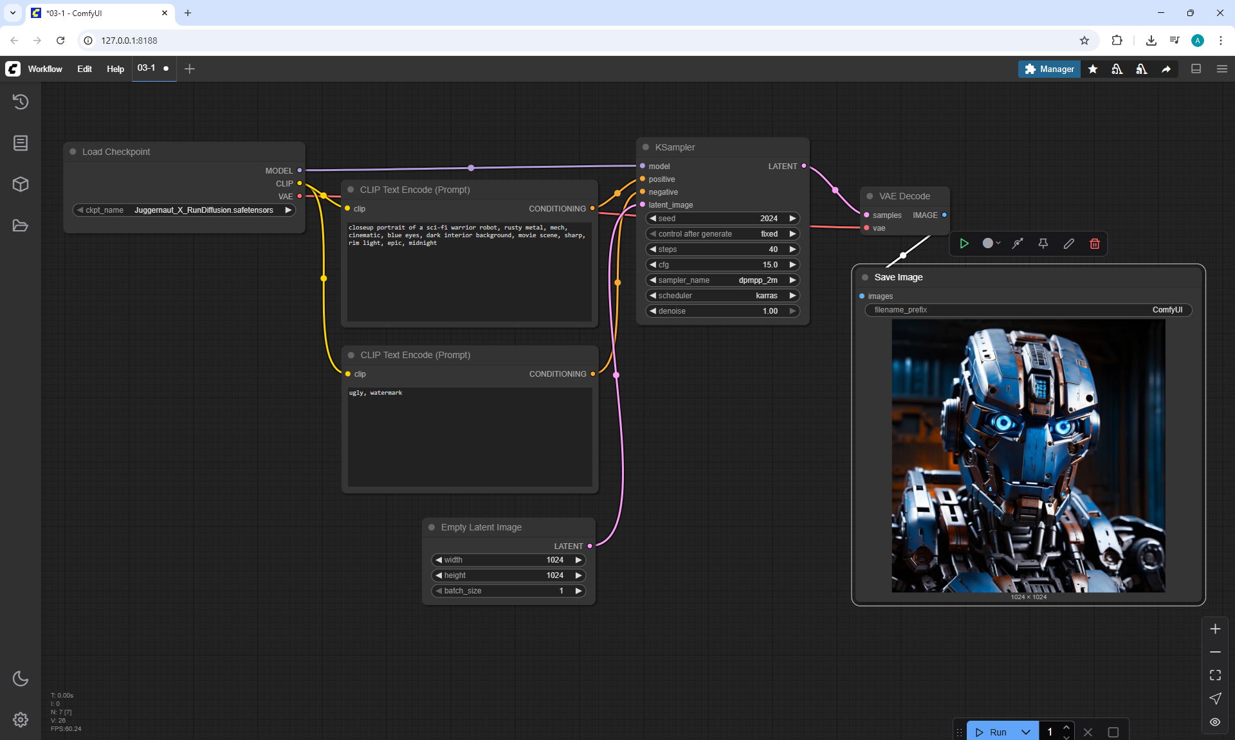The image size is (1235, 740).
Task: Open the model library cube icon
Action: (21, 185)
